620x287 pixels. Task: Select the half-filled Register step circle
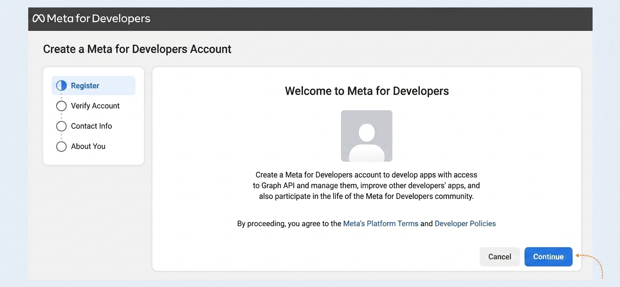(x=61, y=86)
